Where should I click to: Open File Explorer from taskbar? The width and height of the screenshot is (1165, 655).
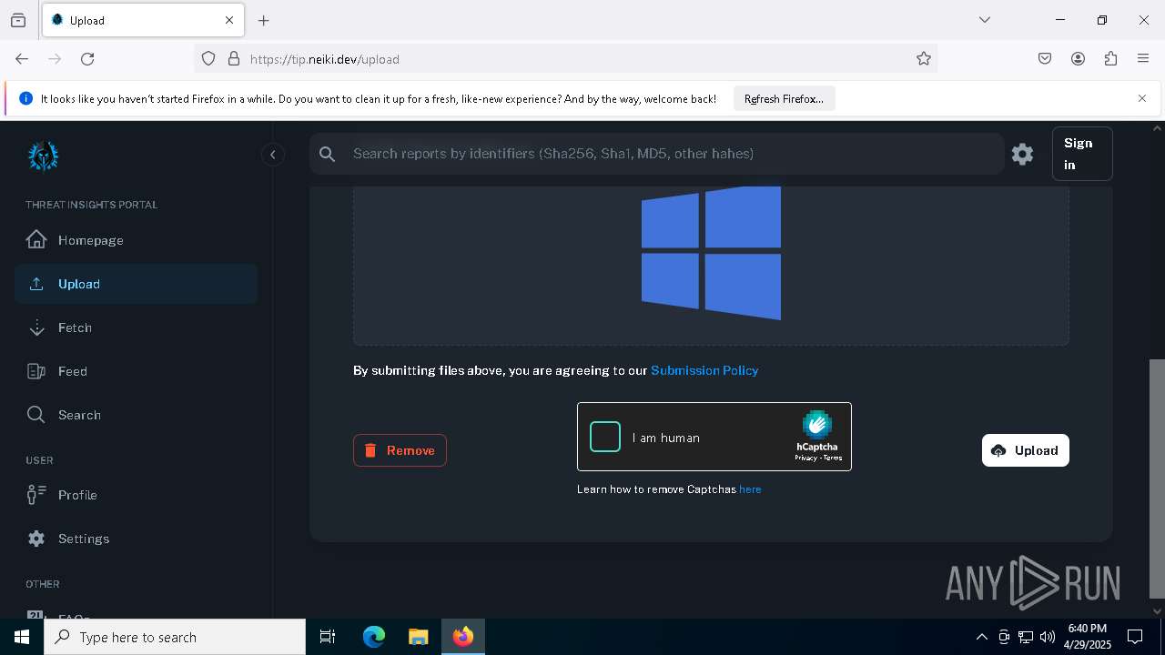tap(418, 637)
